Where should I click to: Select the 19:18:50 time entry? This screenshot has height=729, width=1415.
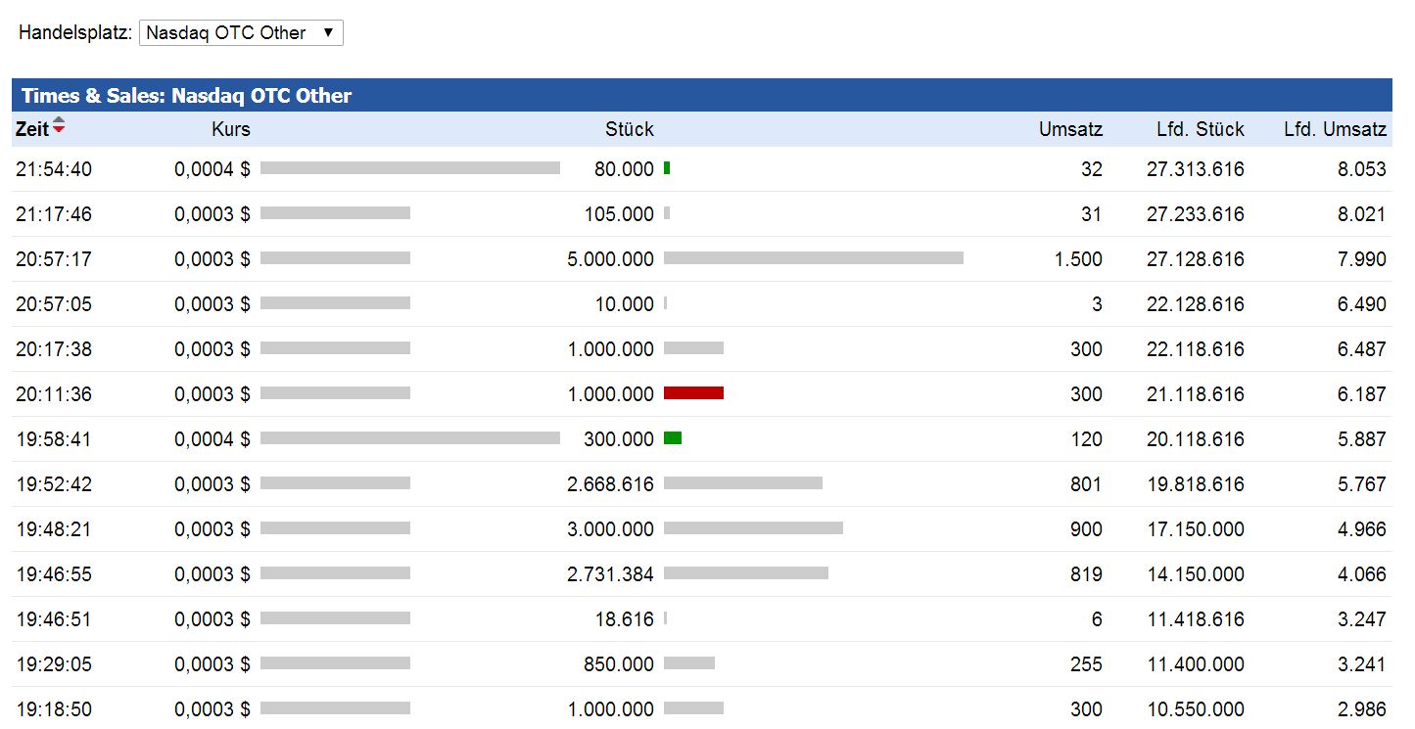tap(54, 709)
